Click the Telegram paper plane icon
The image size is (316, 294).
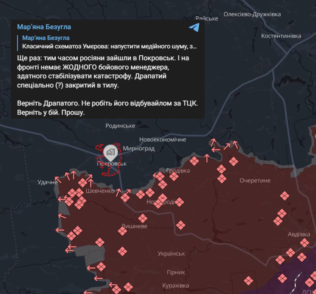click(x=194, y=27)
